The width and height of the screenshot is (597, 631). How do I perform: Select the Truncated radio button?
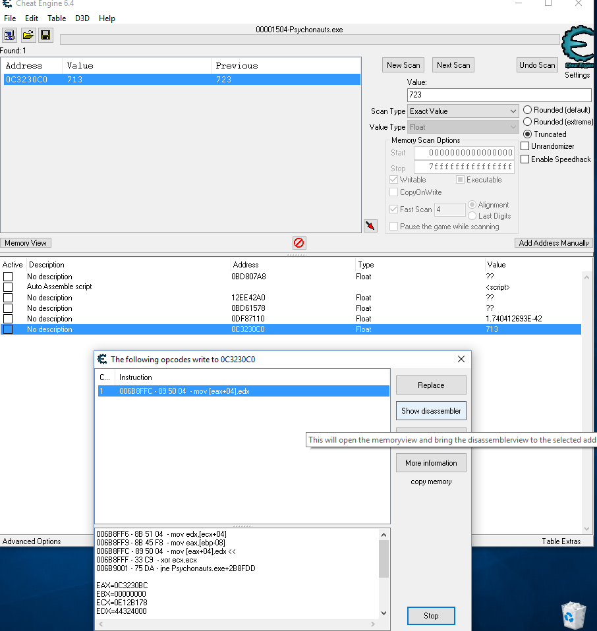point(545,134)
